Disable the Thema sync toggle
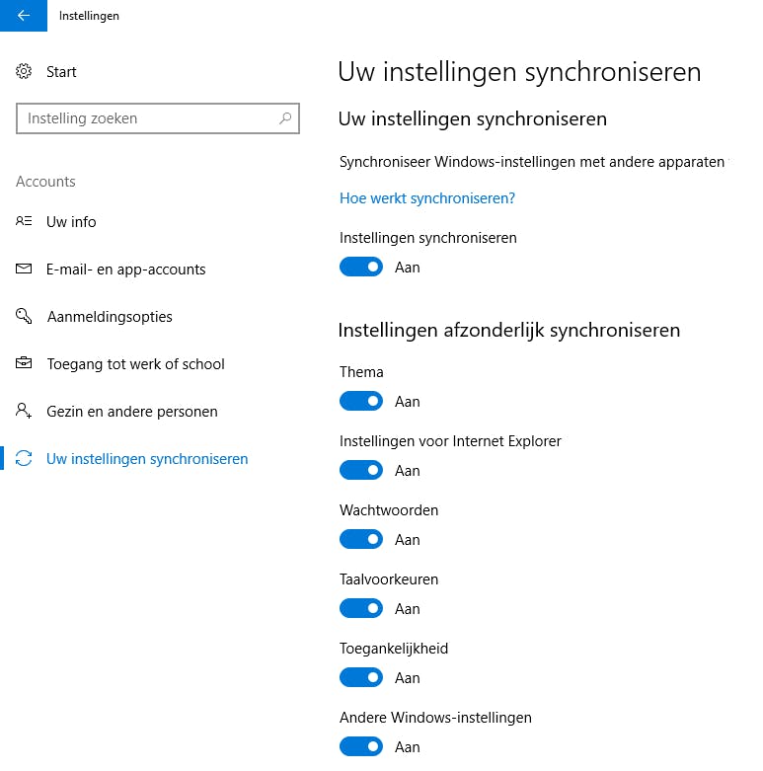Screen dimensions: 763x771 (x=361, y=402)
